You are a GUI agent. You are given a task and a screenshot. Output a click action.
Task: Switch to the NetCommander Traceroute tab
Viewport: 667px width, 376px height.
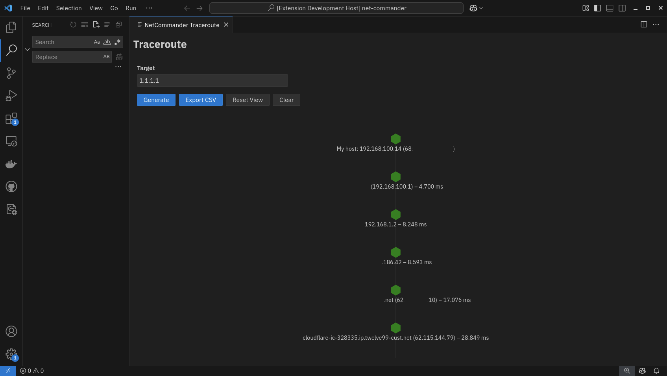(182, 25)
